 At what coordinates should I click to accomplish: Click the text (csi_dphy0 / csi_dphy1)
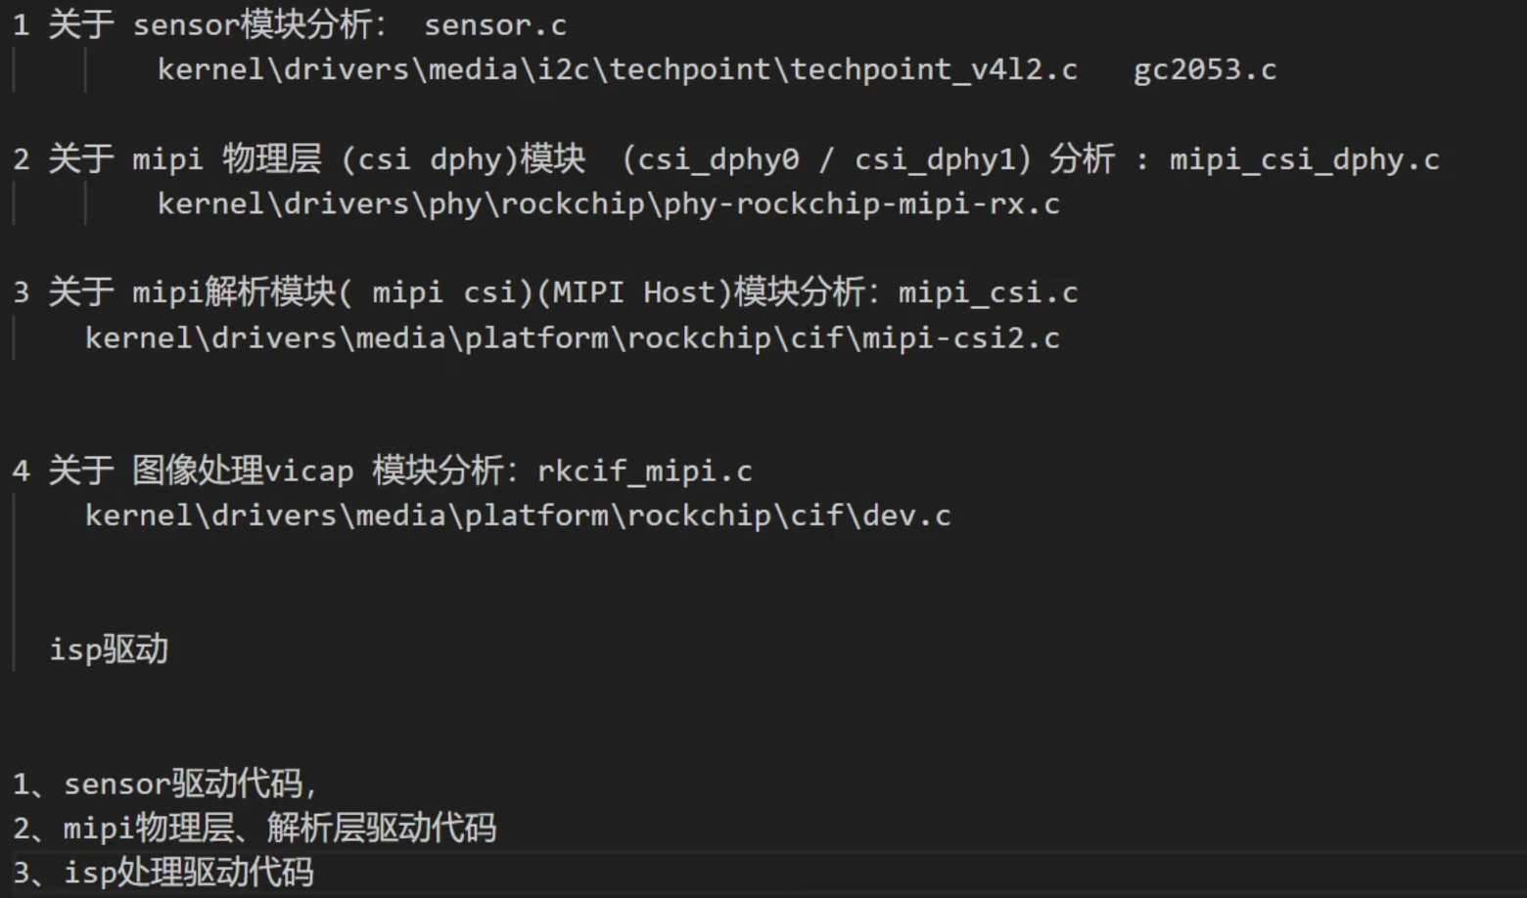(826, 159)
